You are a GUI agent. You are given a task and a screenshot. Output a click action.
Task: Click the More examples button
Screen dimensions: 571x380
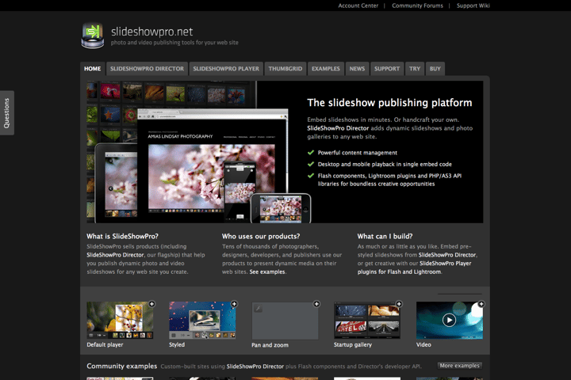coord(459,366)
